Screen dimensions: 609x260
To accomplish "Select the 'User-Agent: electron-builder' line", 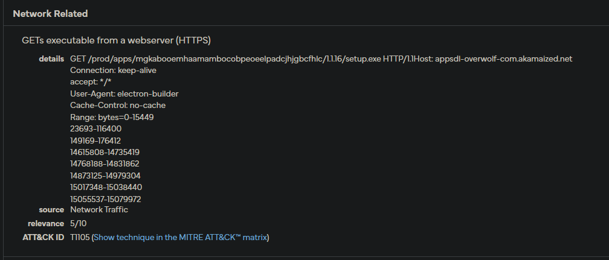I will 124,94.
